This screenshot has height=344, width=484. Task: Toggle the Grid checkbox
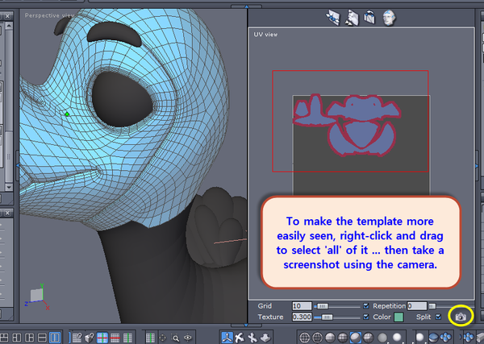[x=366, y=306]
